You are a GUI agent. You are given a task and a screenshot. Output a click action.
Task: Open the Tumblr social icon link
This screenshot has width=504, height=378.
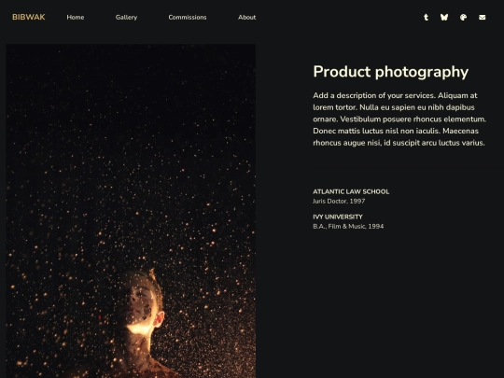pyautogui.click(x=426, y=18)
